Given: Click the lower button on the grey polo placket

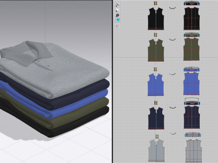Looking at the screenshot, I should (x=49, y=66).
